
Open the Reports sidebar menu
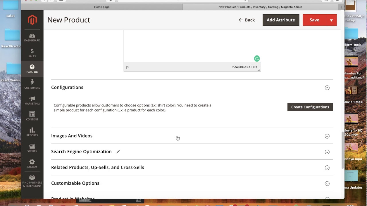(32, 132)
